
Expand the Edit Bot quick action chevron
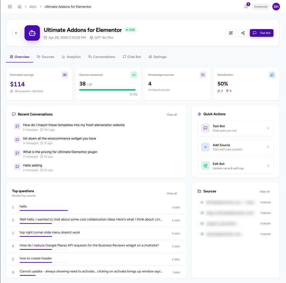coord(268,166)
